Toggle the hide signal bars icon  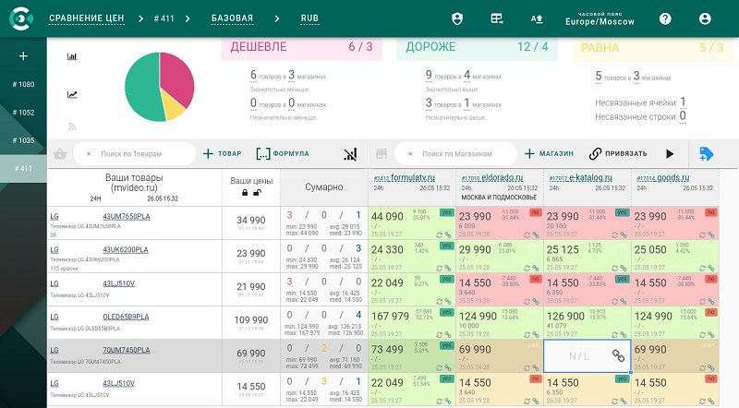tap(350, 153)
